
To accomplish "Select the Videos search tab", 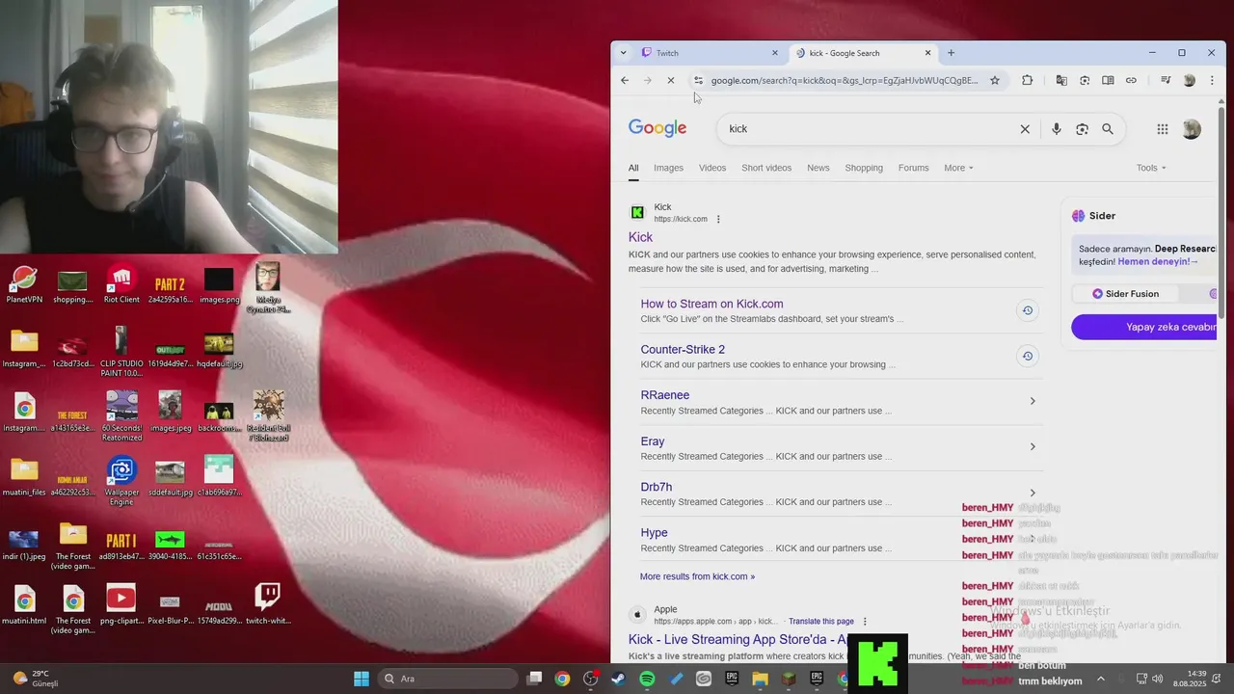I will [712, 168].
